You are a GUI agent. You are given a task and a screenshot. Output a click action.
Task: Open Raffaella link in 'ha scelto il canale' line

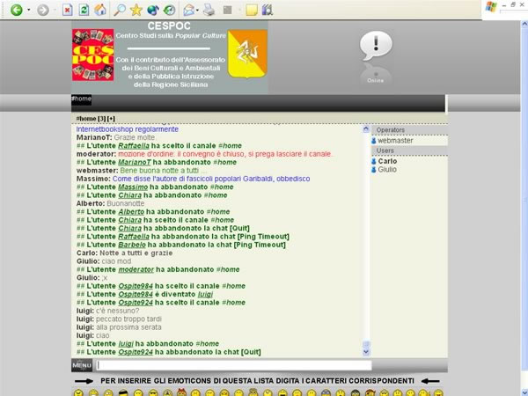pos(134,146)
